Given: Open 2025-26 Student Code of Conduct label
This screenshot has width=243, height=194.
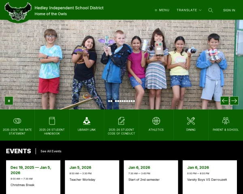Looking at the screenshot, I should (122, 131).
